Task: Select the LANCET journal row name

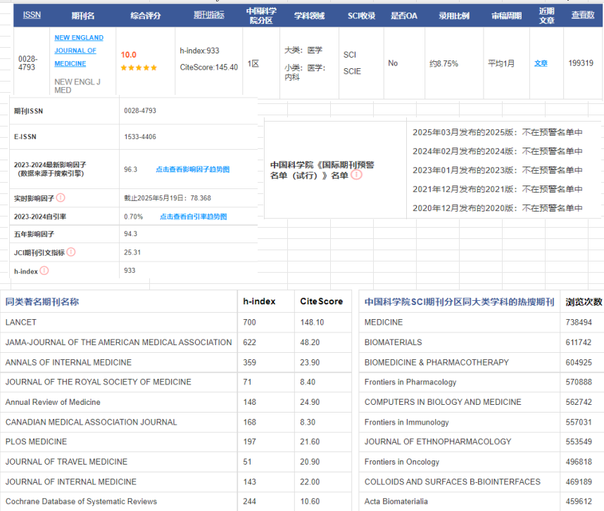Action: (x=21, y=322)
